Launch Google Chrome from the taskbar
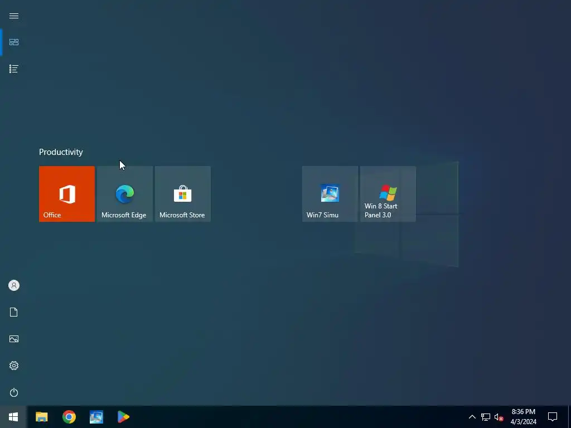571x428 pixels. (x=69, y=417)
